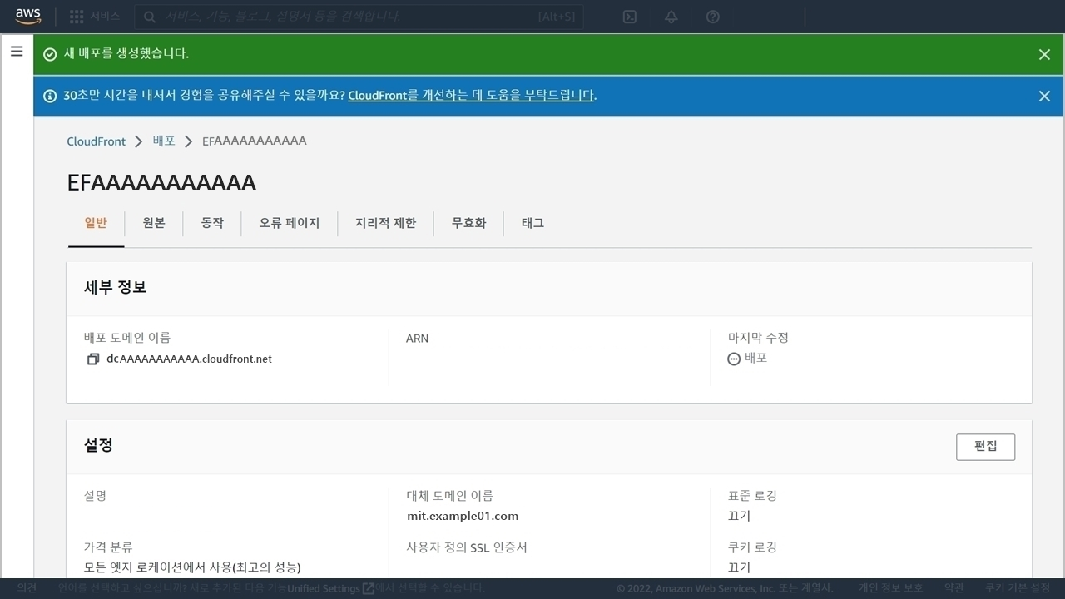Switch to the 동작 tab

212,223
